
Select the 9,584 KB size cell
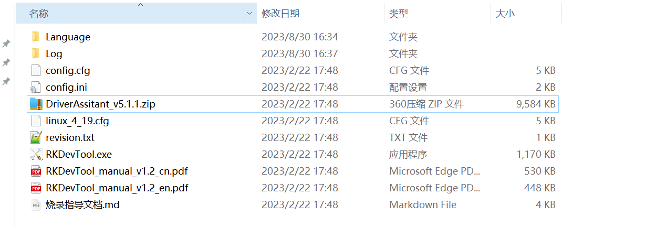point(536,104)
